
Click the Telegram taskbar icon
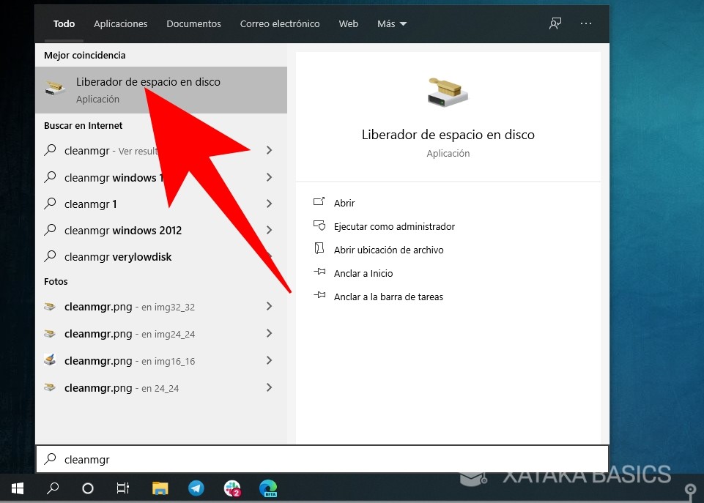[x=196, y=488]
